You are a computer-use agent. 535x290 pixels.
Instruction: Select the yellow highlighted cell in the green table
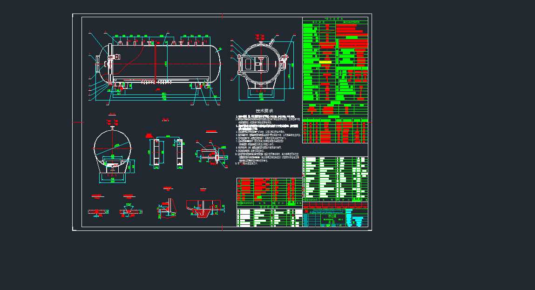325,62
